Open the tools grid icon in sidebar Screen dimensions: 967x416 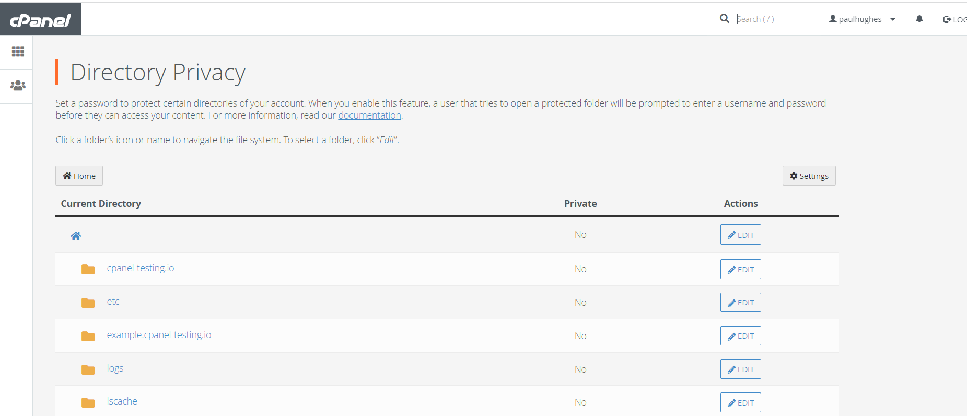click(x=18, y=51)
